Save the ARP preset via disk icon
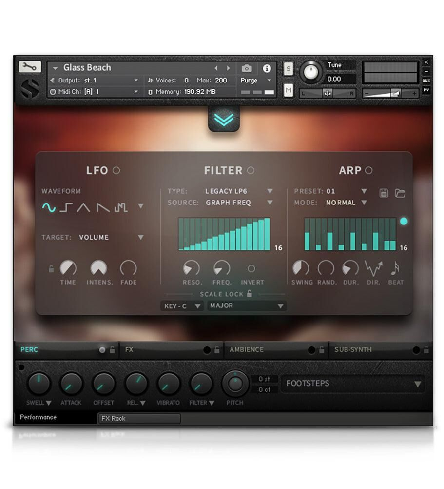The image size is (444, 489). pyautogui.click(x=384, y=193)
